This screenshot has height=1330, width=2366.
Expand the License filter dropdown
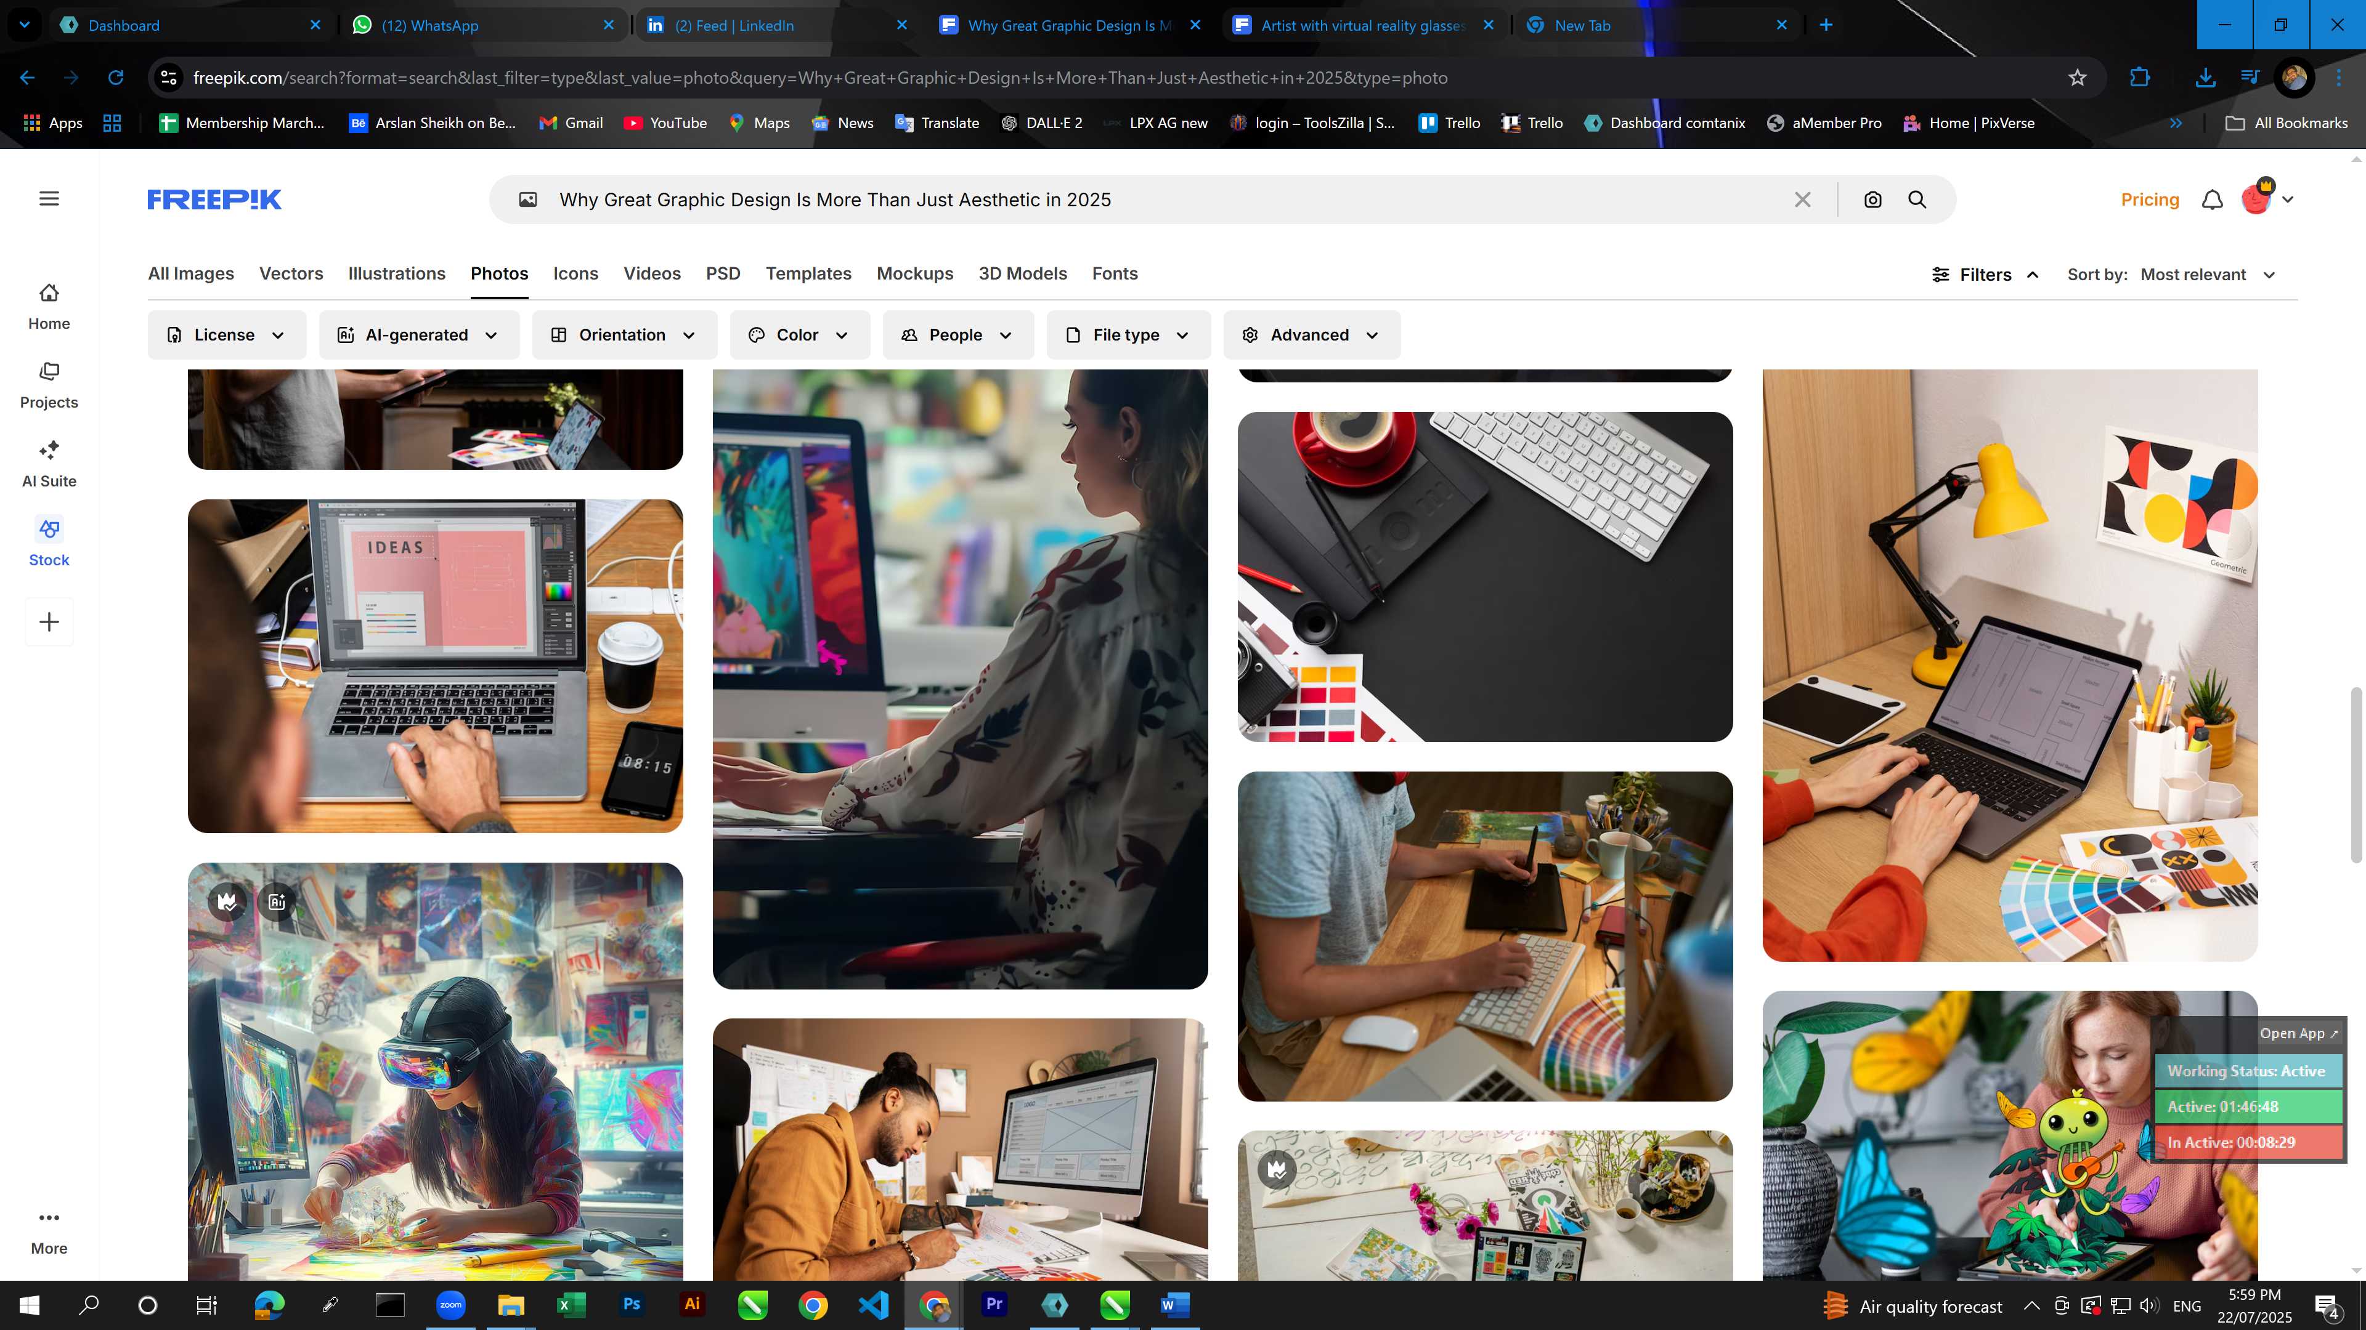coord(226,335)
